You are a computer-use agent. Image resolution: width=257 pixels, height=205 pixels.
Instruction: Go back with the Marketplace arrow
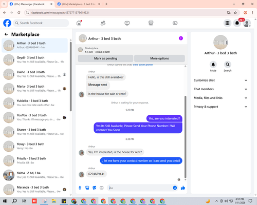click(6, 34)
